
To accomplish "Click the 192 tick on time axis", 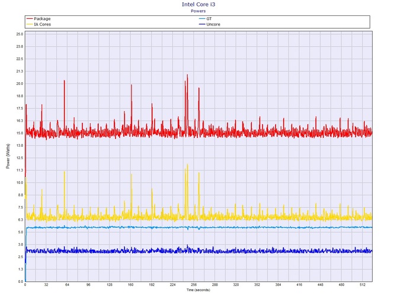I will (x=152, y=285).
